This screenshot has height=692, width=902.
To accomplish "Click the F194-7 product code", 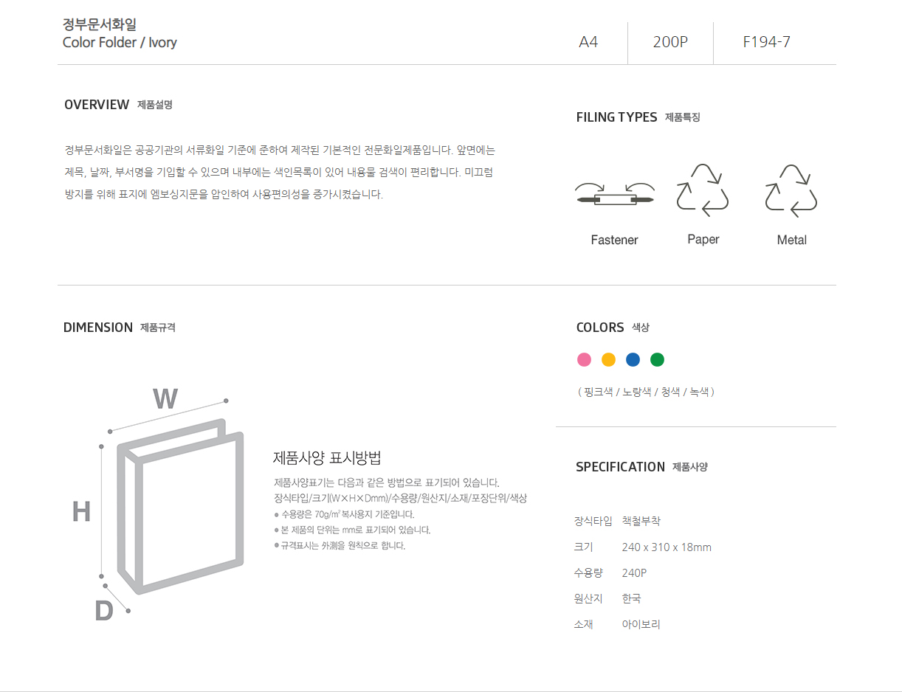I will click(x=766, y=42).
